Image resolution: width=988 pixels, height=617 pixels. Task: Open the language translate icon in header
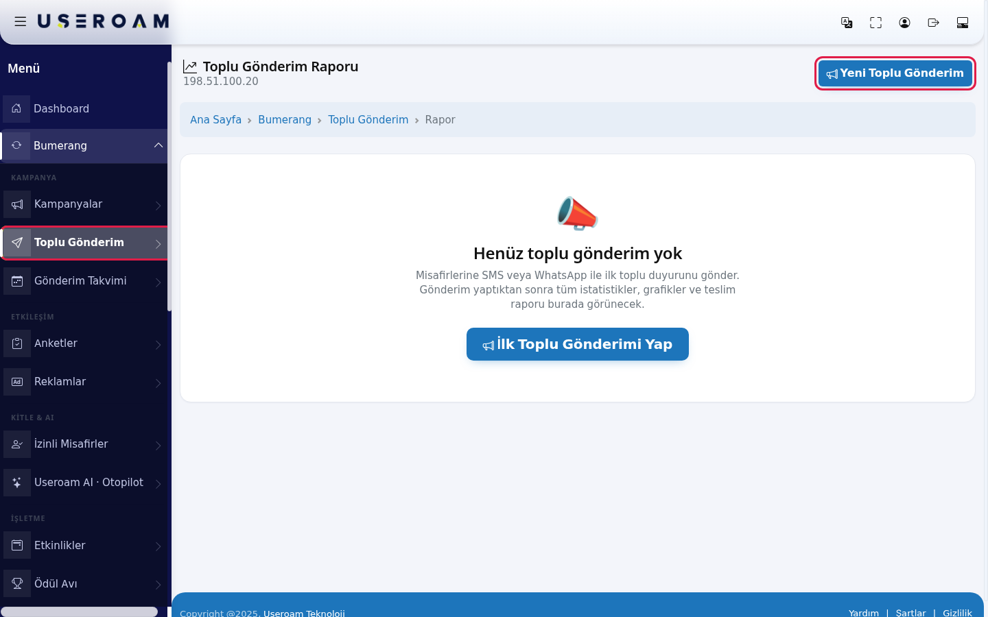(x=847, y=23)
